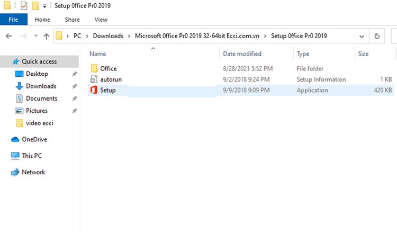Sort by Date modified column header
Image resolution: width=397 pixels, height=232 pixels.
[242, 54]
